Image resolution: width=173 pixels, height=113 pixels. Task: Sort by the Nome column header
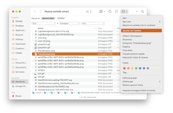40,28
